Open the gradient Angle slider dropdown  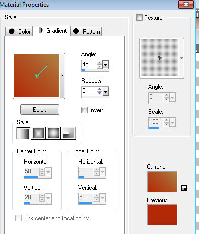pyautogui.click(x=105, y=65)
